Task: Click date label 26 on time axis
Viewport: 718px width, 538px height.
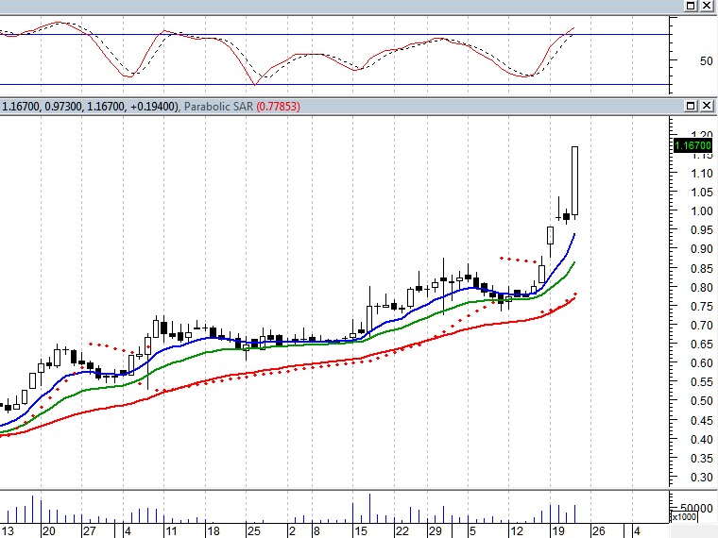Action: point(598,531)
